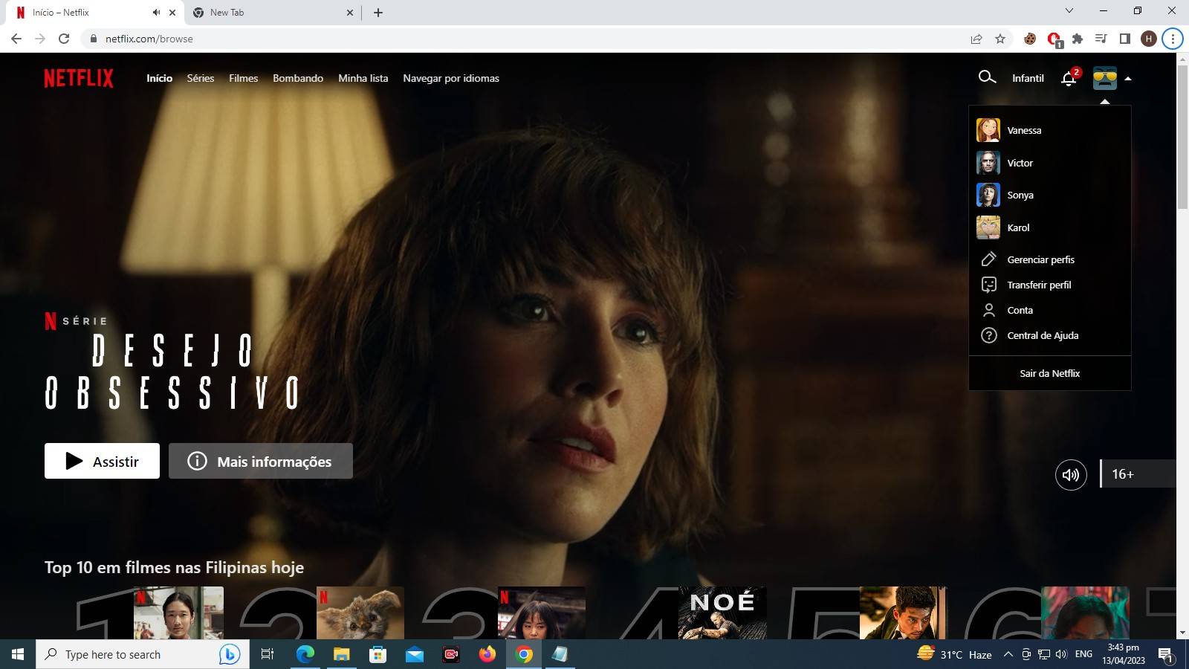Go back in browser history

click(16, 39)
